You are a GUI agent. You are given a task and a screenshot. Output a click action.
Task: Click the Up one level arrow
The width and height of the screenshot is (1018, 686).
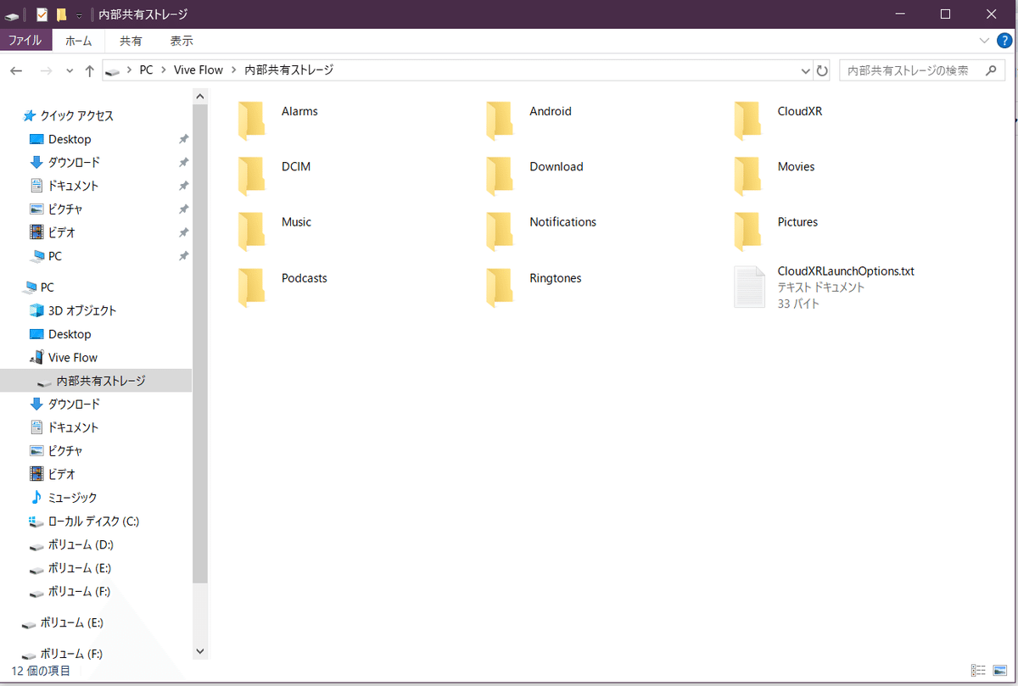point(89,70)
